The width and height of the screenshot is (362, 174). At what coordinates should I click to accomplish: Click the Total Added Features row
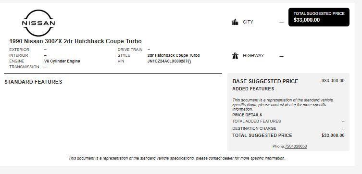(x=288, y=122)
